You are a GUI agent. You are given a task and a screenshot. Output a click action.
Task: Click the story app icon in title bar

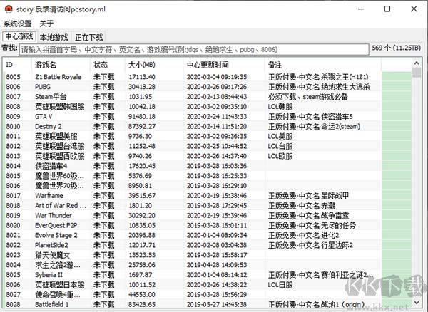pyautogui.click(x=9, y=9)
